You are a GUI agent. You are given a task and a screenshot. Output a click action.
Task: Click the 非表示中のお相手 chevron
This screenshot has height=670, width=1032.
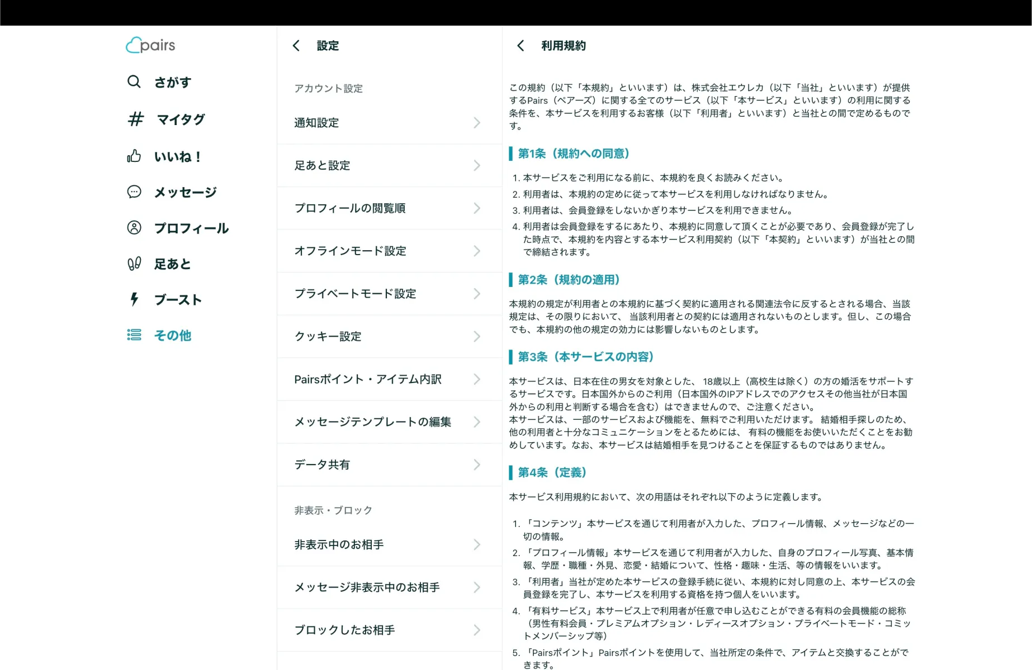pyautogui.click(x=477, y=544)
